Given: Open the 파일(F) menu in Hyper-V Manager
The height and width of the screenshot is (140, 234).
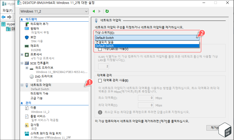Looking at the screenshot, I should coord(8,11).
